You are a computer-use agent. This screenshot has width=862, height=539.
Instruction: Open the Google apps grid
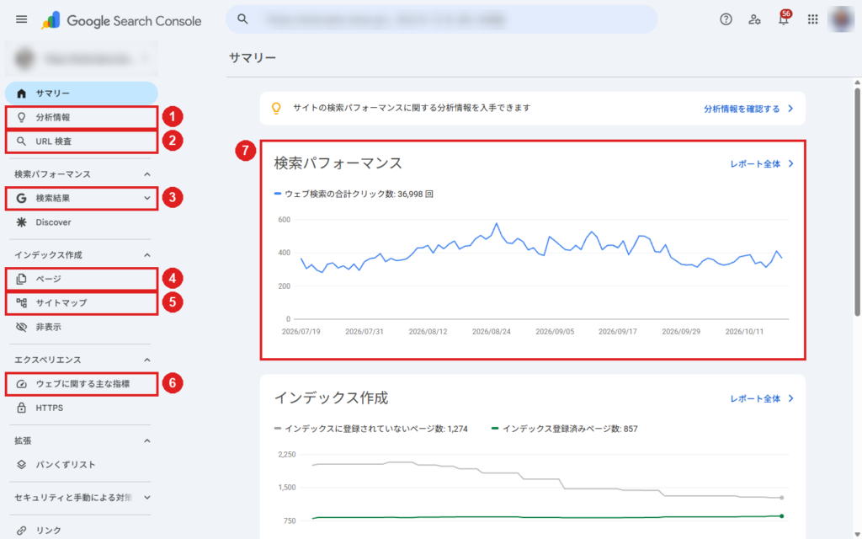pos(812,19)
